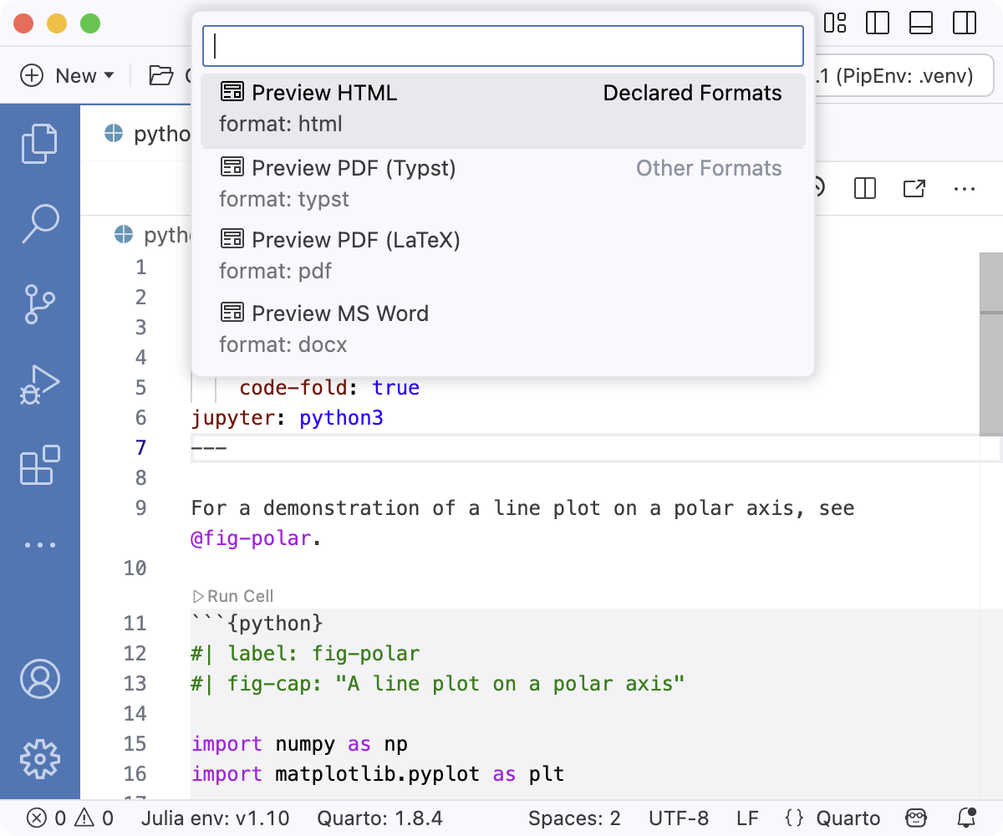Open the Manage settings gear icon
This screenshot has width=1003, height=836.
coord(40,757)
